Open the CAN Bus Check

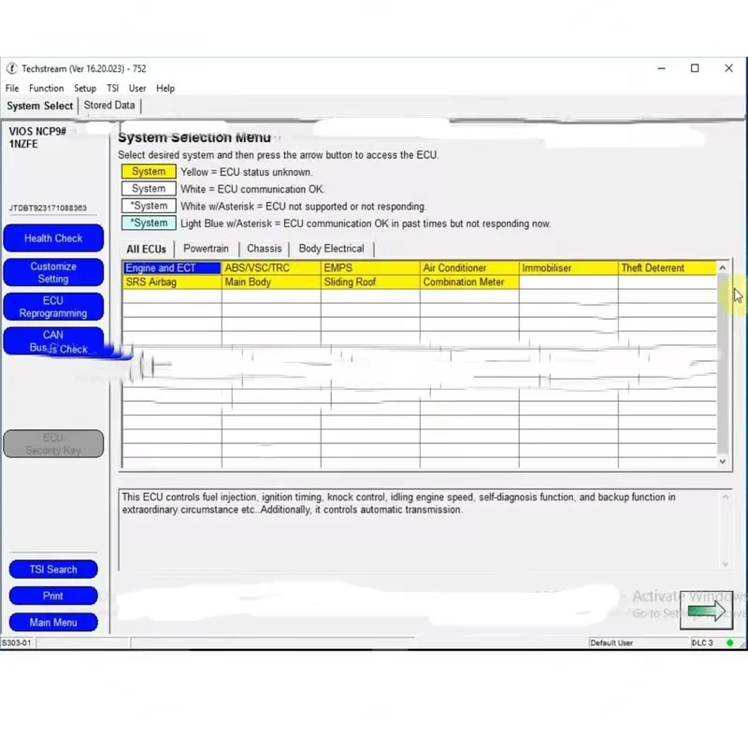[53, 341]
